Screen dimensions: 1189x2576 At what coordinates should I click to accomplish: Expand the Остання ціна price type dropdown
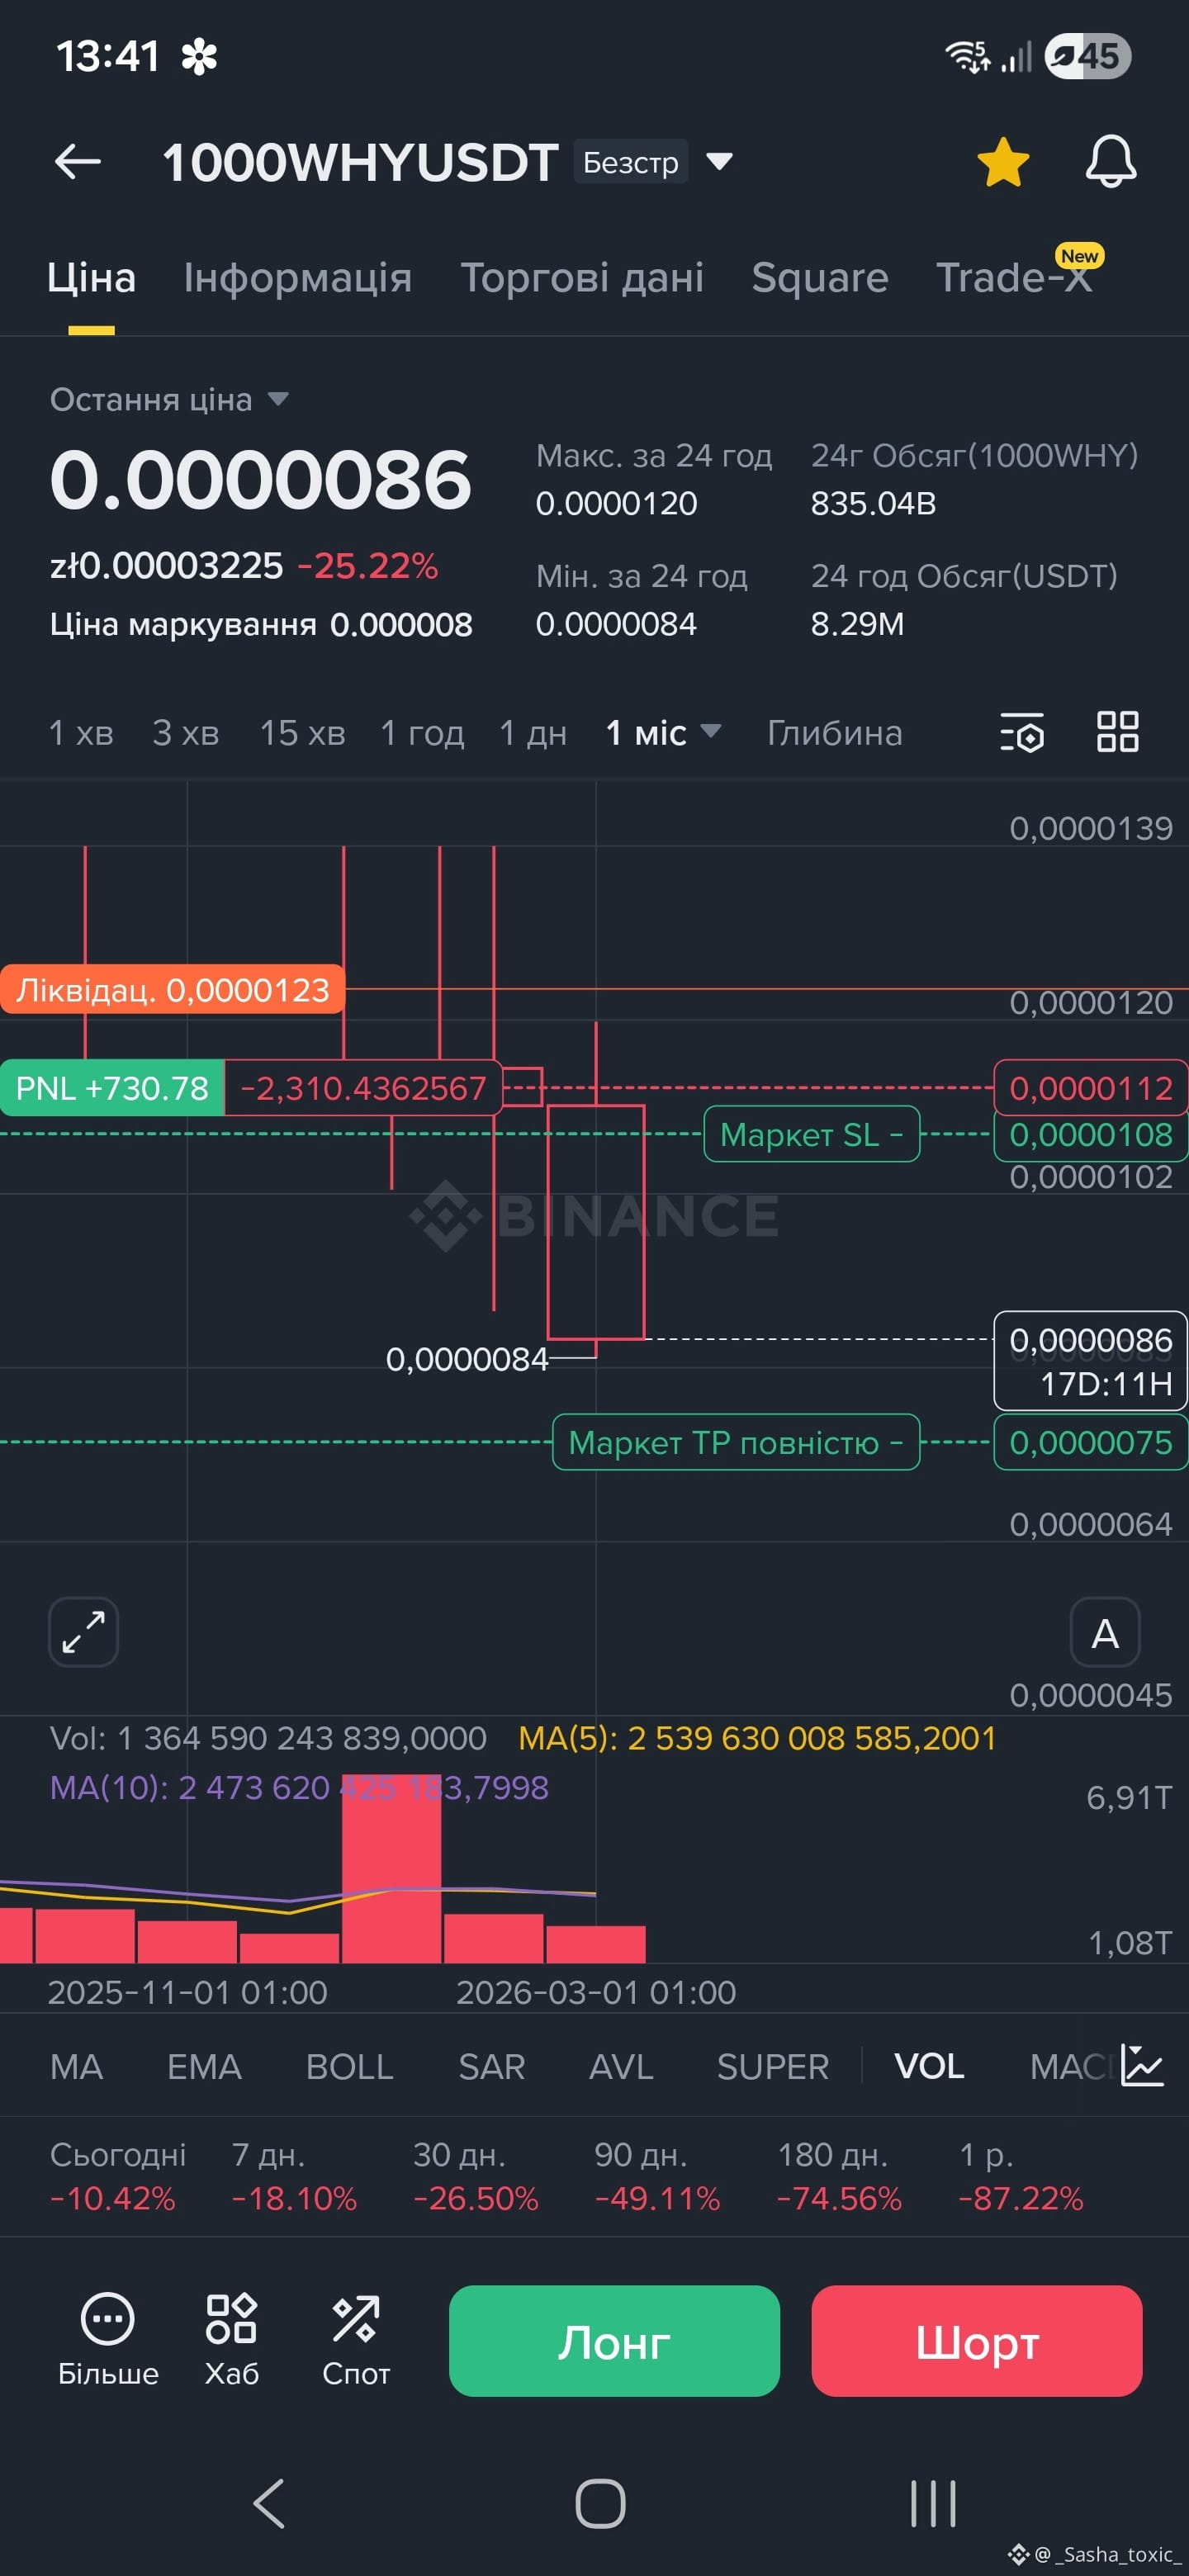tap(170, 400)
